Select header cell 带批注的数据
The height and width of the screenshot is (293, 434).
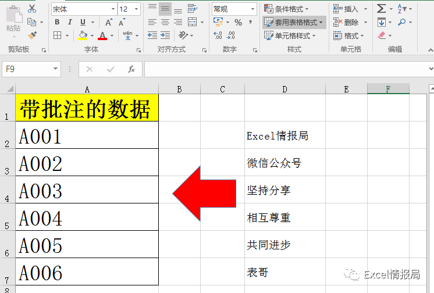click(87, 108)
